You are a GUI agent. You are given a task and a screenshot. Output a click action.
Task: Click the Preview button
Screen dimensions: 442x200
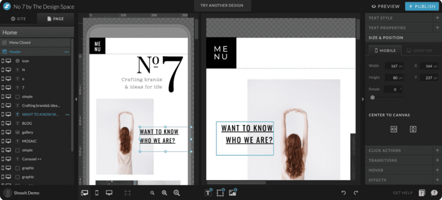(x=385, y=6)
